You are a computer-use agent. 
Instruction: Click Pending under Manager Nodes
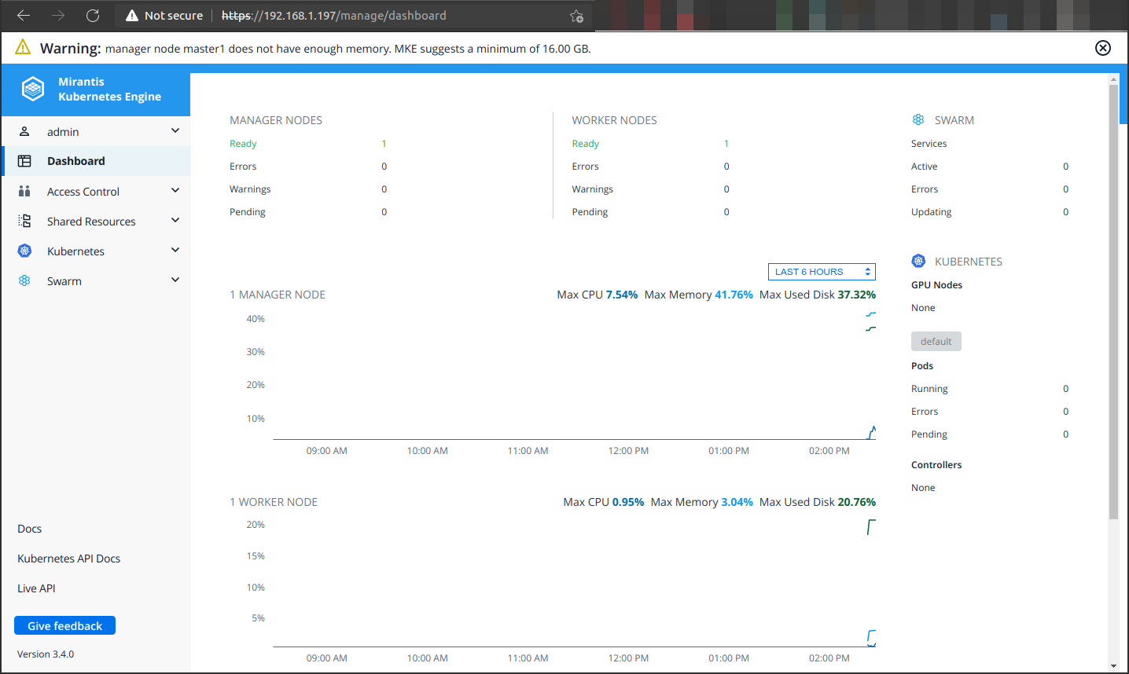248,212
